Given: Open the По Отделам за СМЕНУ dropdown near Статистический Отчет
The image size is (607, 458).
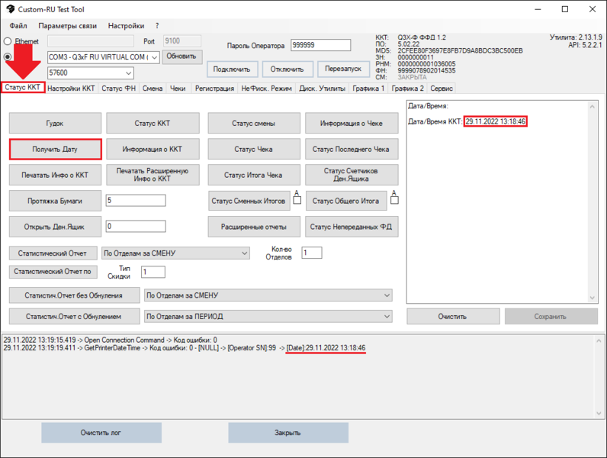Looking at the screenshot, I should pos(244,253).
